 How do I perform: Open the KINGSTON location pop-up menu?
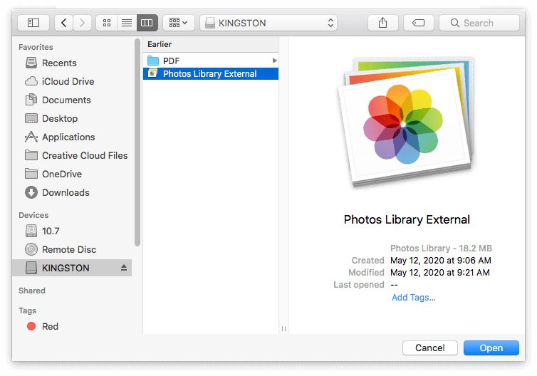(268, 23)
